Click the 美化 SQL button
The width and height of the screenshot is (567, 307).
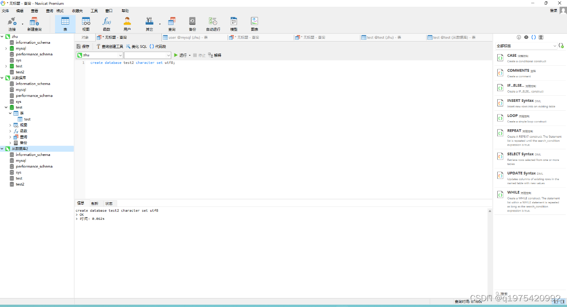pyautogui.click(x=136, y=46)
